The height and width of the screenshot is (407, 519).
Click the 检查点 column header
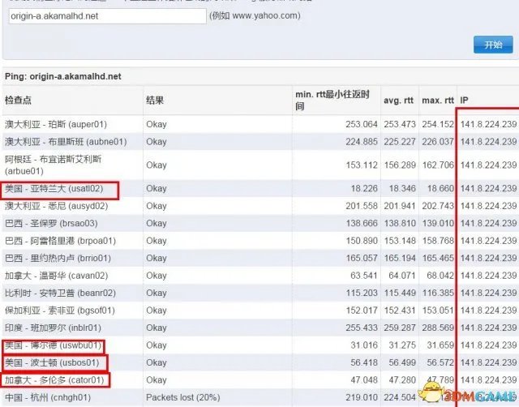[19, 101]
